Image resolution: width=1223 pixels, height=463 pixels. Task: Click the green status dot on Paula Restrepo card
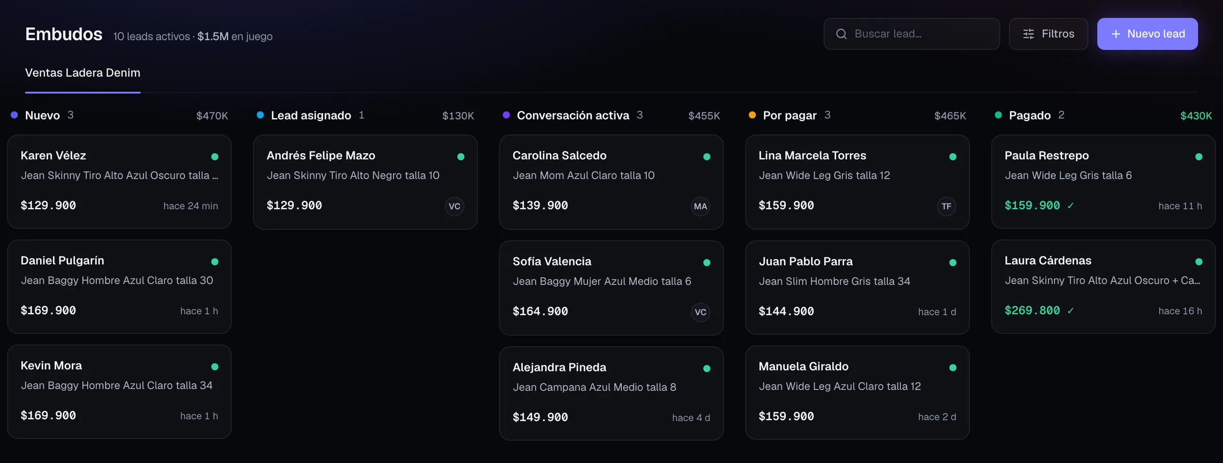coord(1199,157)
